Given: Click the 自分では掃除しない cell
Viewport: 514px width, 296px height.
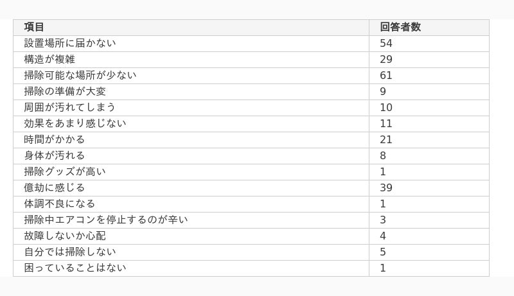Looking at the screenshot, I should [x=191, y=252].
